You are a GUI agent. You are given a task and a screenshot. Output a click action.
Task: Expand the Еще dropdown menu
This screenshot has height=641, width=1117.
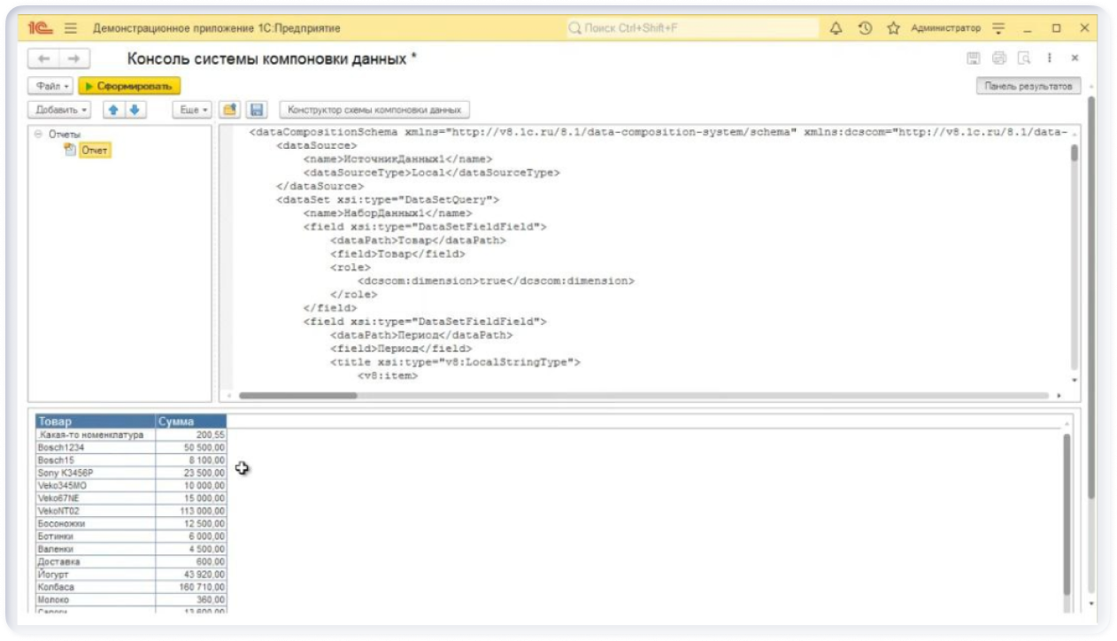192,110
